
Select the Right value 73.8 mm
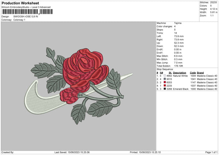click(x=179, y=39)
